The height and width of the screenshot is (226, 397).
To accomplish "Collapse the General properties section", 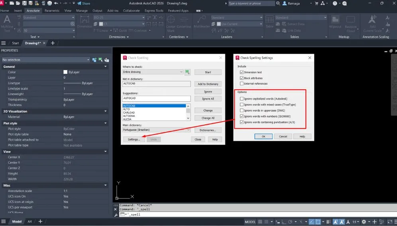I will [x=105, y=67].
